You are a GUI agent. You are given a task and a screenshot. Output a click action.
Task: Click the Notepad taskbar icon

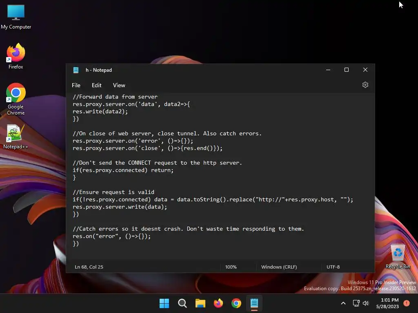click(x=254, y=303)
